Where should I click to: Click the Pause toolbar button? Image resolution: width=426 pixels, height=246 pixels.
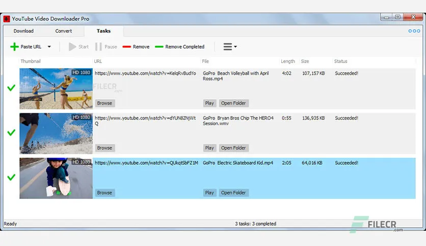pos(106,47)
